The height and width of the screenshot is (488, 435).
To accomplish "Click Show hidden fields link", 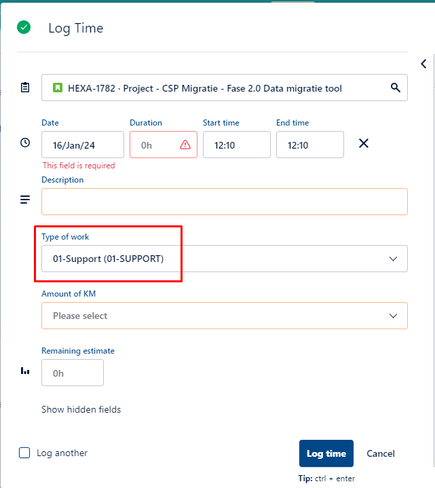I will (x=81, y=409).
